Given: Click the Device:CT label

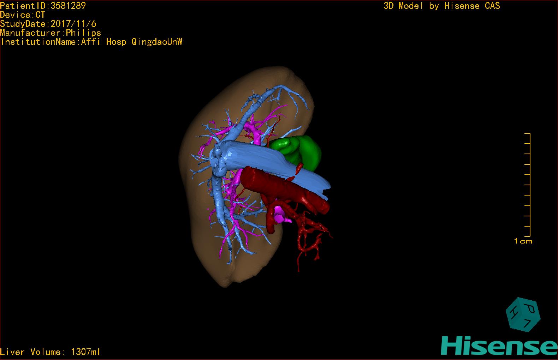Looking at the screenshot, I should (23, 15).
